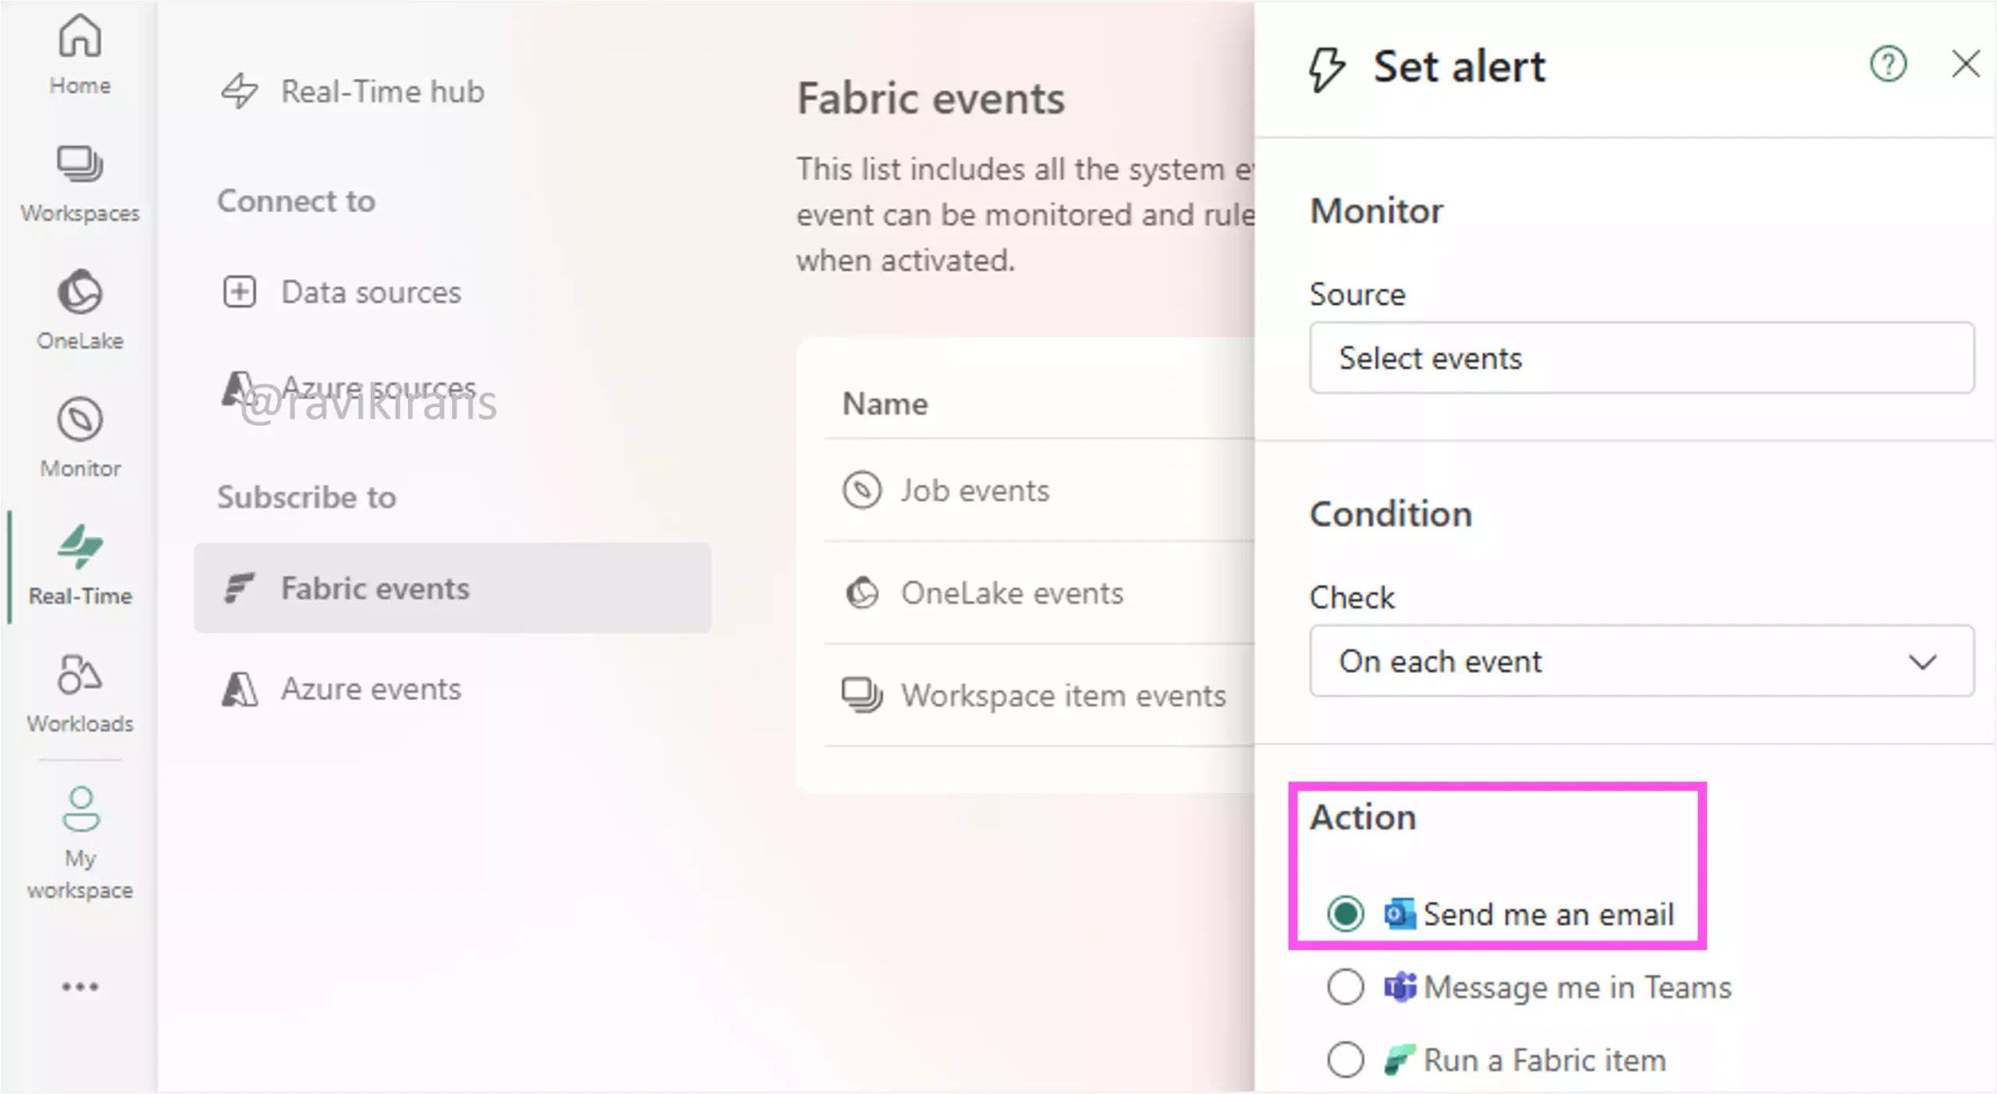
Task: Expand the Check dropdown chevron
Action: [1922, 662]
